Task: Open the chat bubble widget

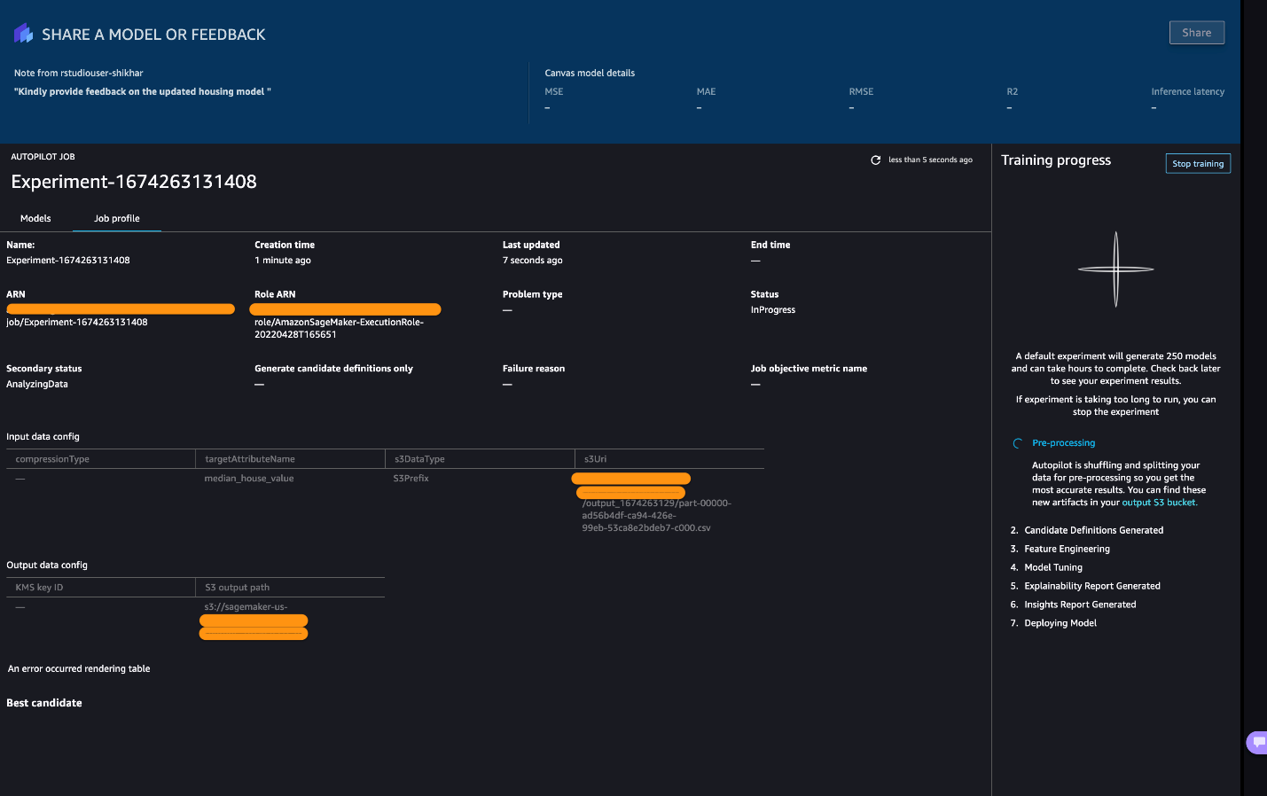Action: [x=1258, y=742]
